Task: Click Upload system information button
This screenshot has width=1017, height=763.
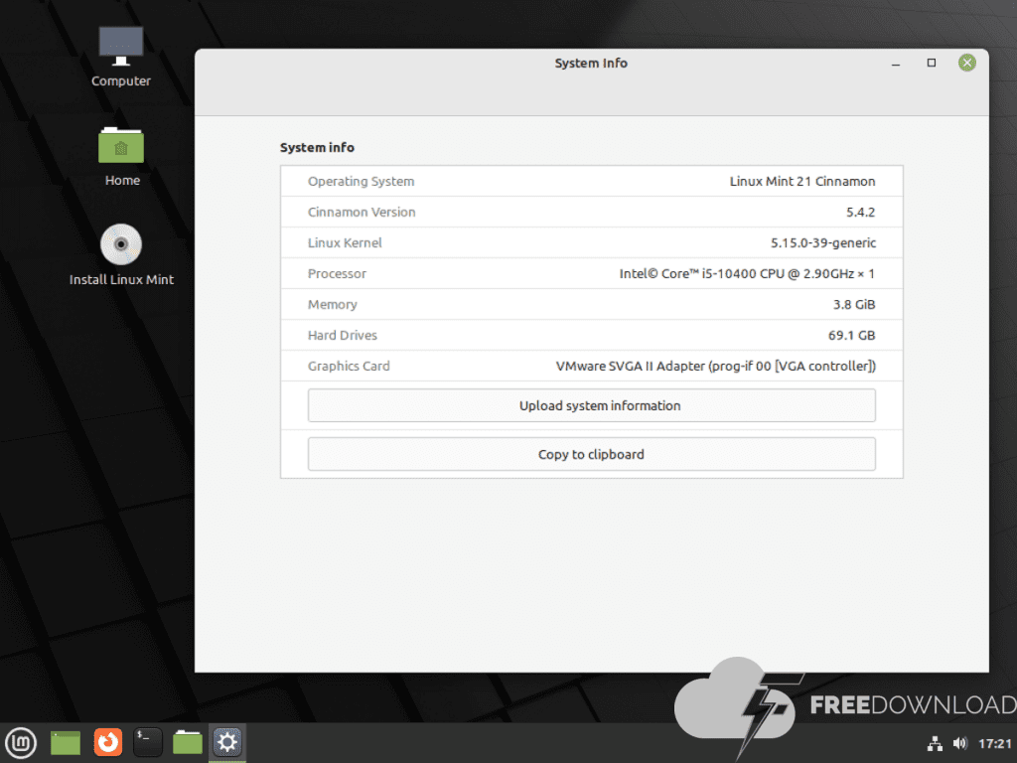Action: [591, 405]
